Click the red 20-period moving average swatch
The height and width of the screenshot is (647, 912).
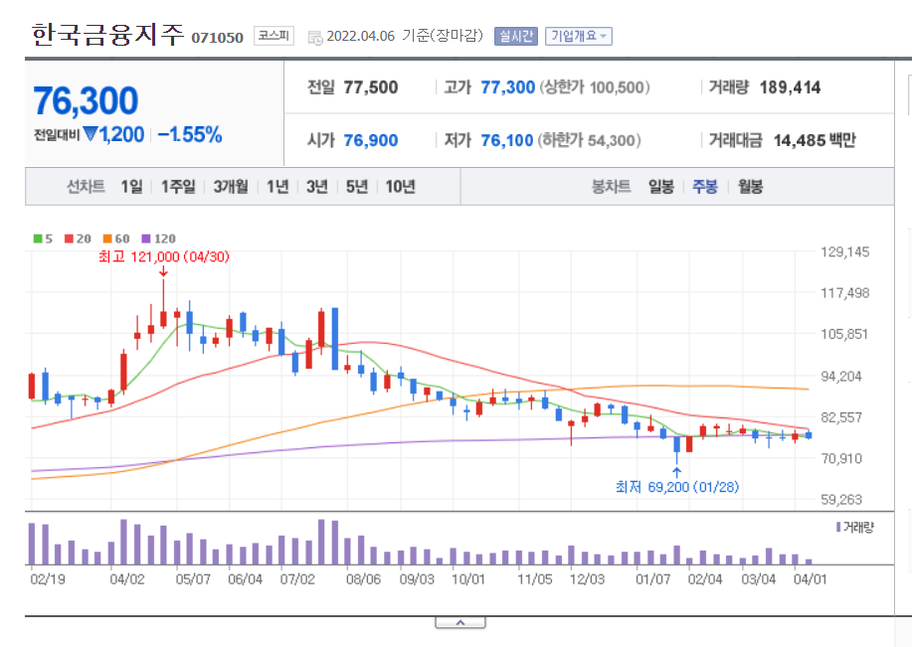[x=69, y=239]
